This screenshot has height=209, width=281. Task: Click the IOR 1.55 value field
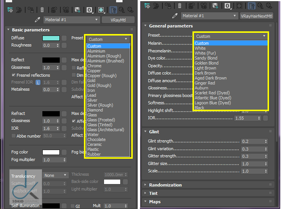point(247,118)
